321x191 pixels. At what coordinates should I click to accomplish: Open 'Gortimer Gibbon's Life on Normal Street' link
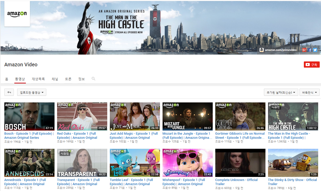point(240,135)
